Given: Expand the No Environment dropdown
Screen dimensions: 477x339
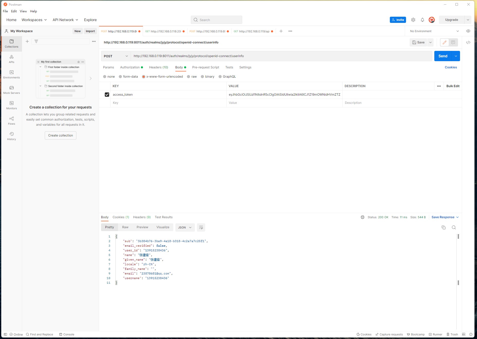Looking at the screenshot, I should pos(434,31).
